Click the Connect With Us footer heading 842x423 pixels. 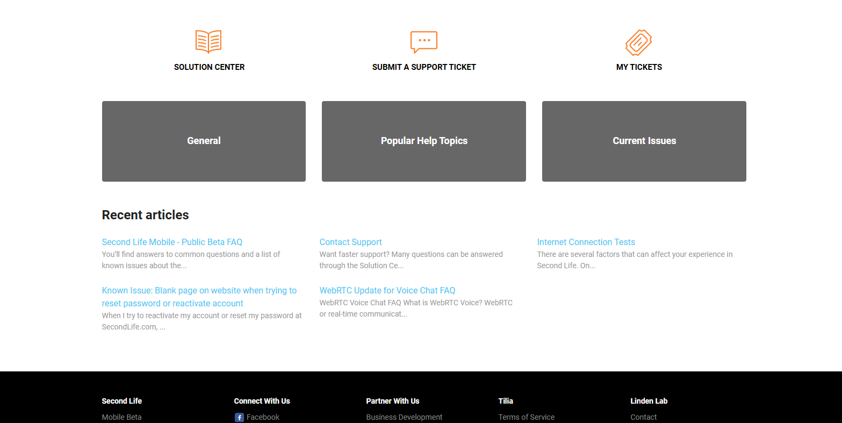pos(262,401)
